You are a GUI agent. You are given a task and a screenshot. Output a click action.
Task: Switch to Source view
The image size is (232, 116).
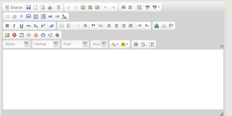point(13,7)
